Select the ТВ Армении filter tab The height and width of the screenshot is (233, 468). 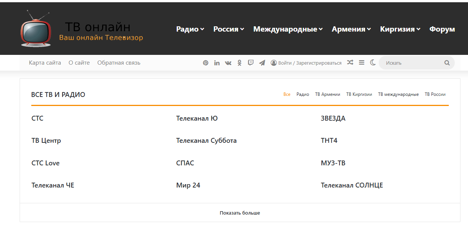(327, 94)
